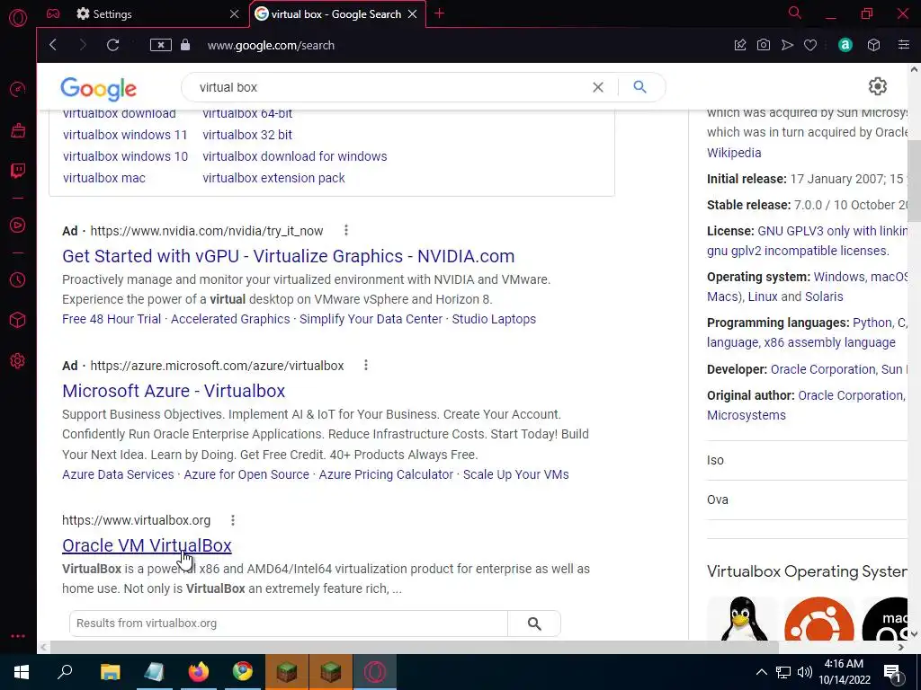921x690 pixels.
Task: Open Extensions cube icon in sidebar
Action: click(18, 320)
